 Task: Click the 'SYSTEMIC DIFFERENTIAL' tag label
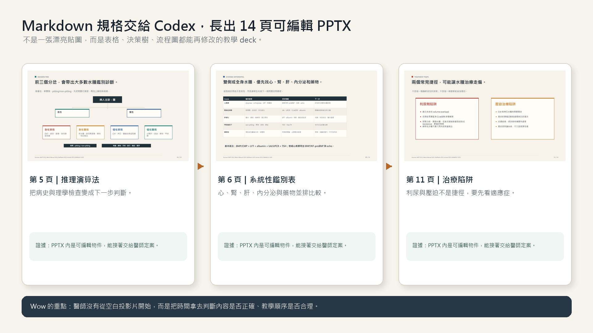235,77
